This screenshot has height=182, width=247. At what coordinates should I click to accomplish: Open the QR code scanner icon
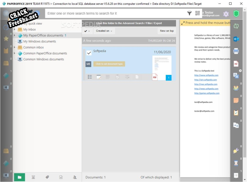point(198,13)
